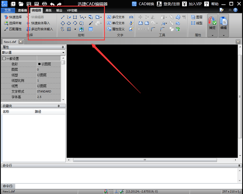The image size is (243, 194).
Task: Click the fillet corner tool icon
Action: [x=153, y=29]
